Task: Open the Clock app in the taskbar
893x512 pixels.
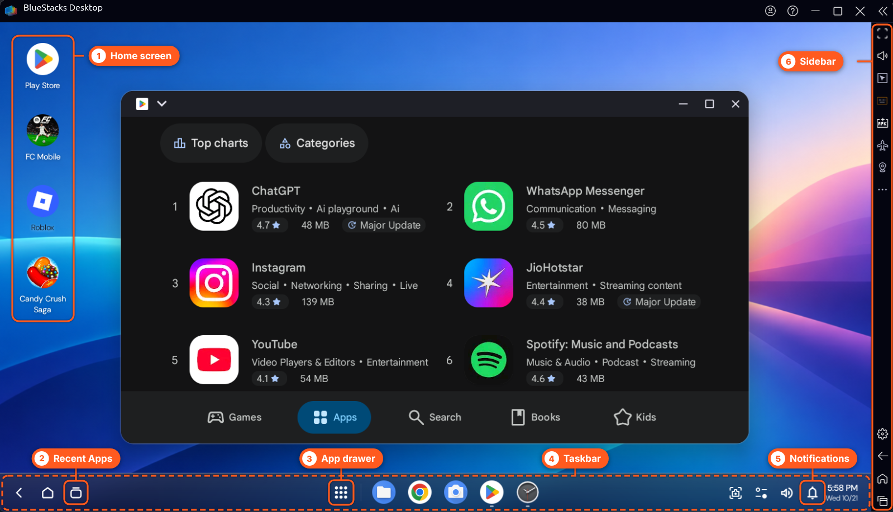Action: pyautogui.click(x=528, y=492)
